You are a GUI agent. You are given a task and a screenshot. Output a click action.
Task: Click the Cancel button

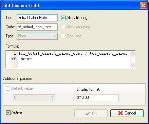(x=127, y=113)
